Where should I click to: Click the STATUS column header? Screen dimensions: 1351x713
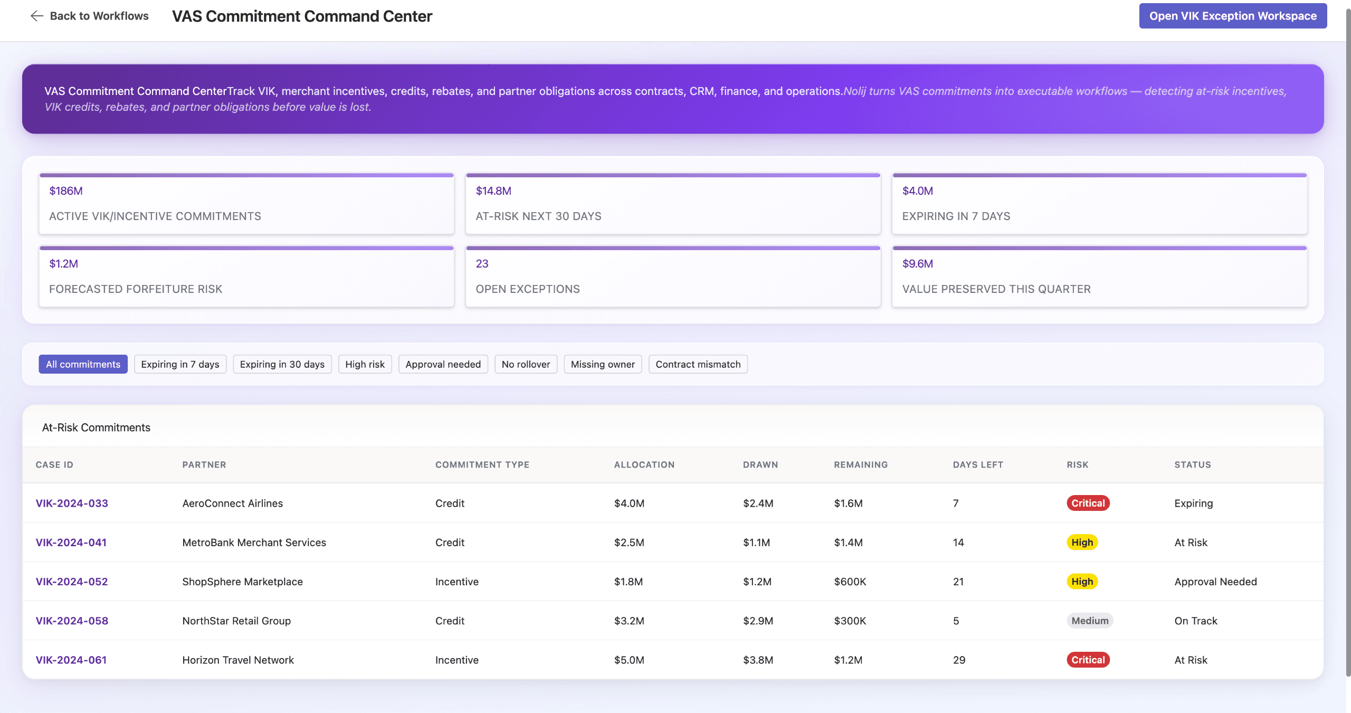1193,464
